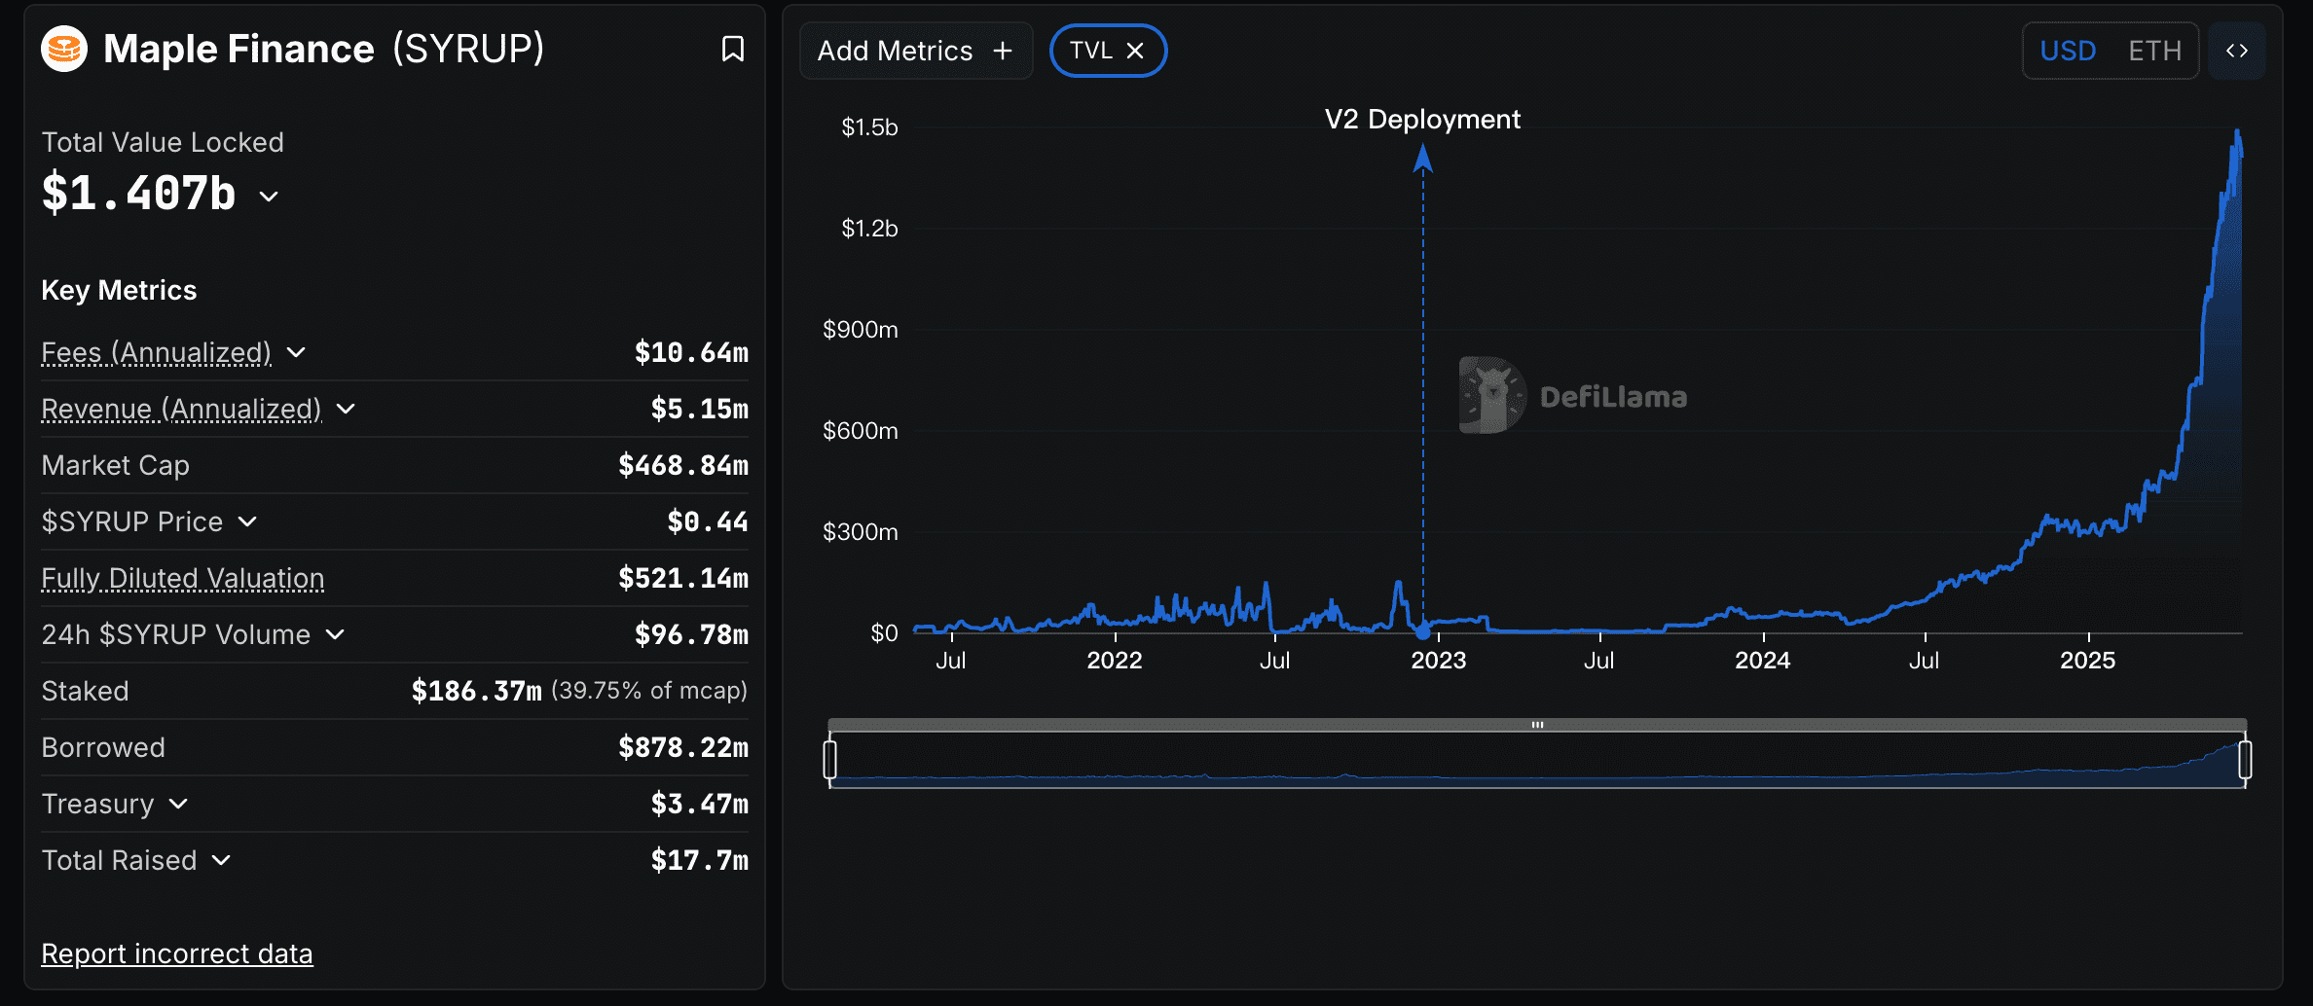Switch chart denomination to USD
Screen dimensions: 2313x1006
tap(2068, 51)
